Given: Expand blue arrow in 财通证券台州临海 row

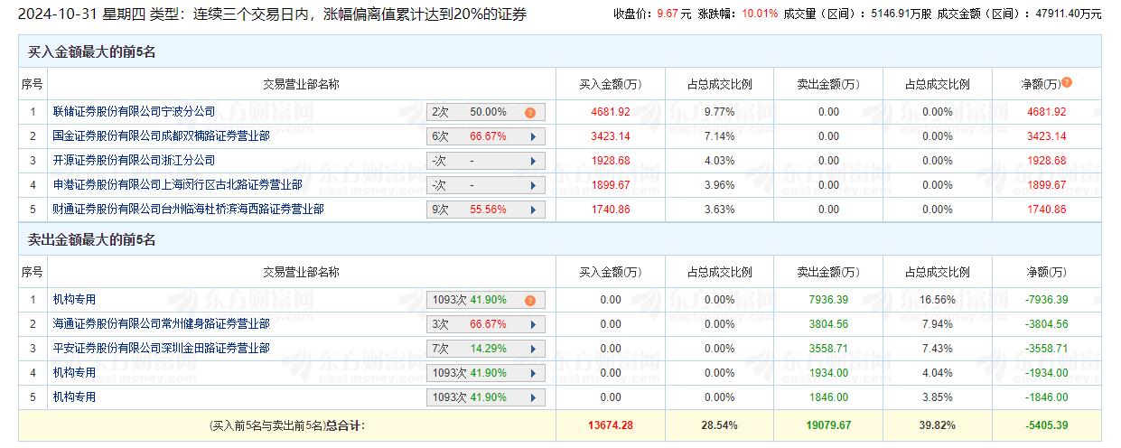Looking at the screenshot, I should point(533,210).
